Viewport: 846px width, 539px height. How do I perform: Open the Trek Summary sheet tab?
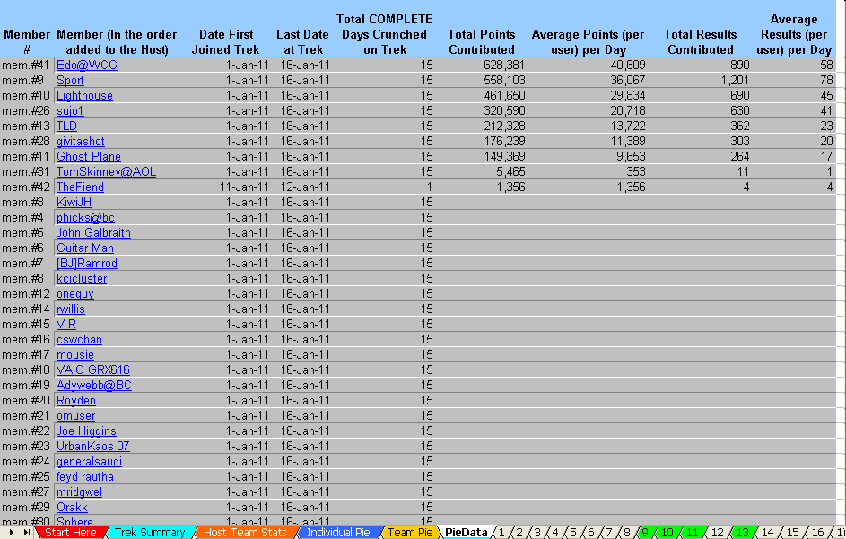149,533
